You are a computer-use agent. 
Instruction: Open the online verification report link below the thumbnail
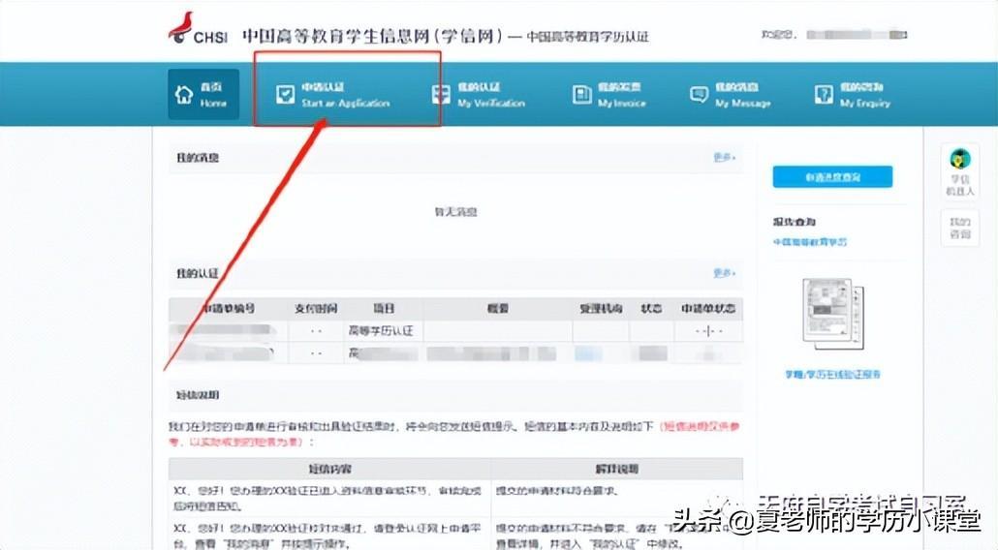832,375
